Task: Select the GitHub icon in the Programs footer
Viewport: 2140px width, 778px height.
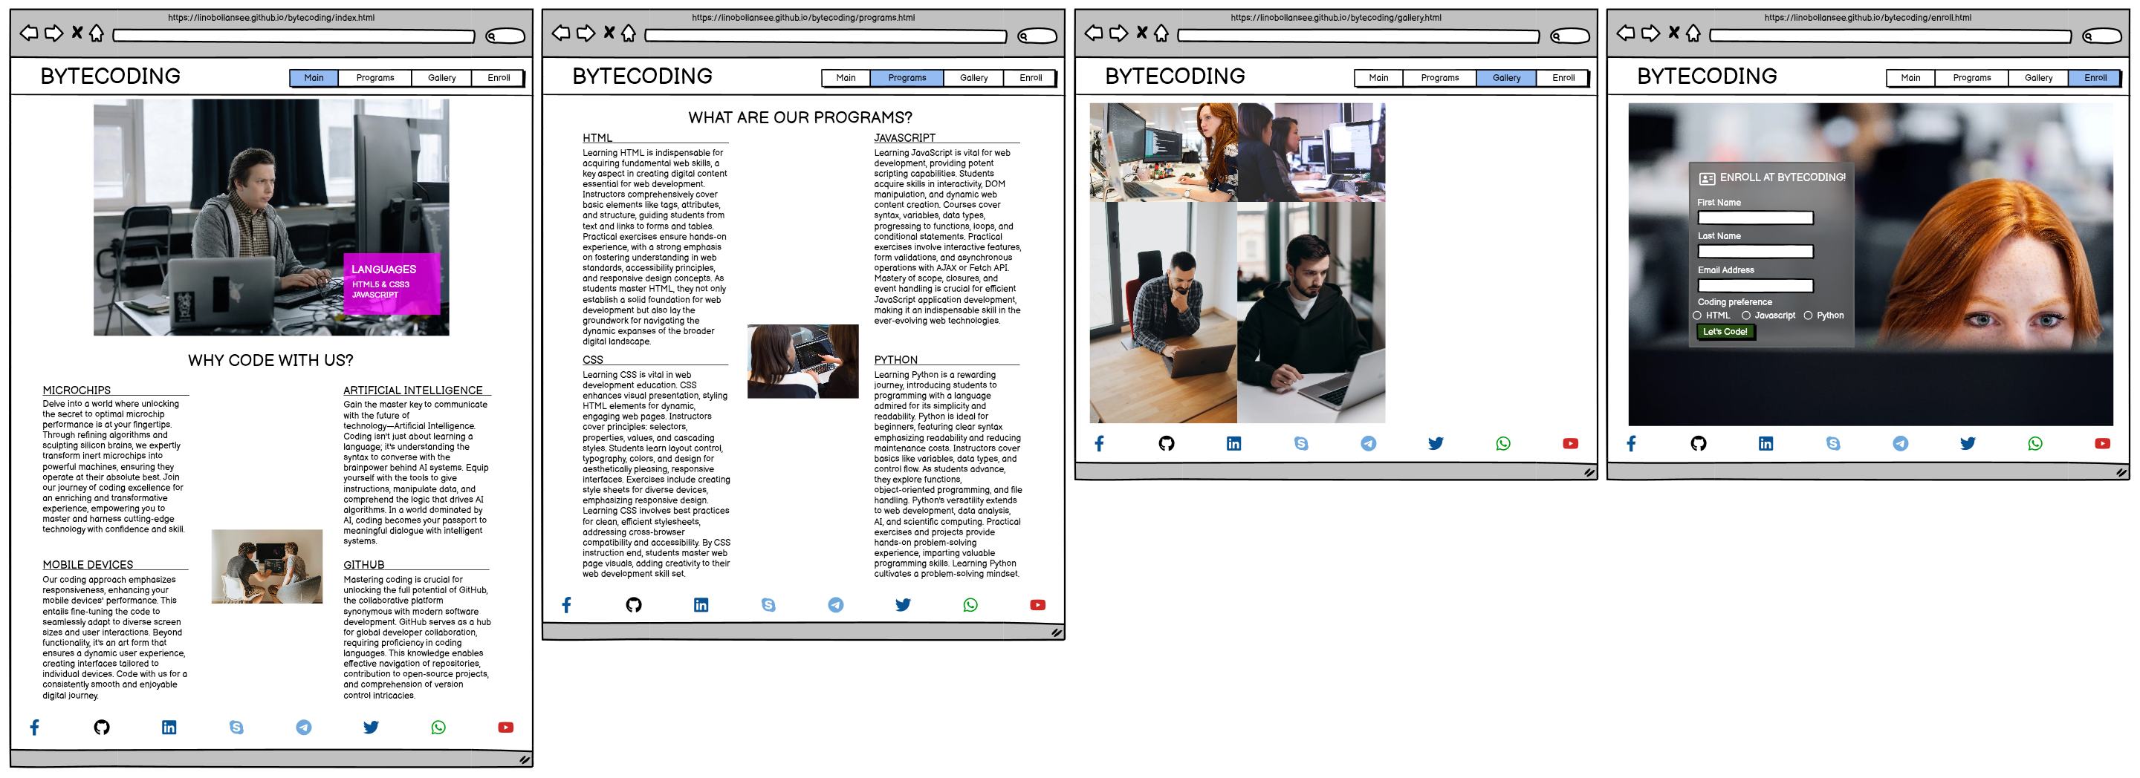Action: pos(634,605)
